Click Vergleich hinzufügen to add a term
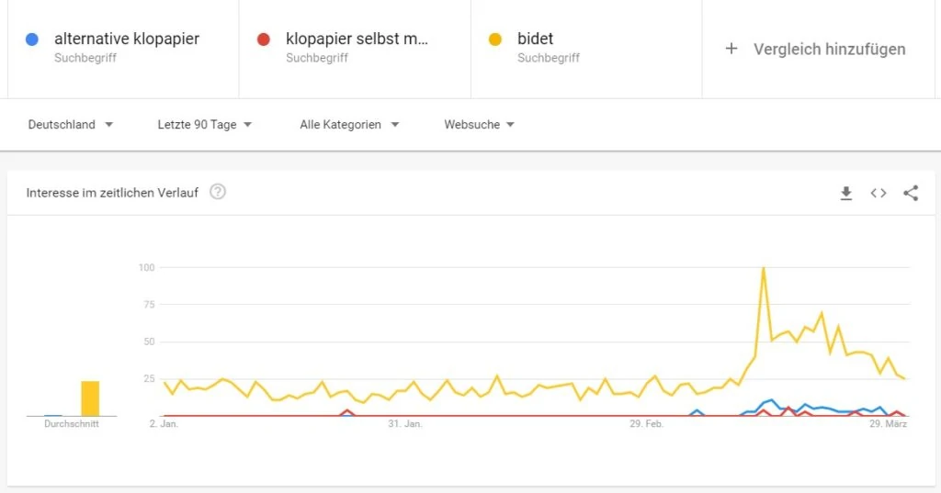The width and height of the screenshot is (941, 493). (x=829, y=50)
